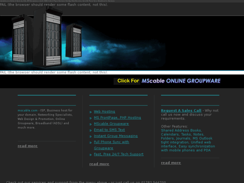This screenshot has width=244, height=183.
Task: Click the arrow bullet beside Web Hosting
Action: (x=90, y=112)
